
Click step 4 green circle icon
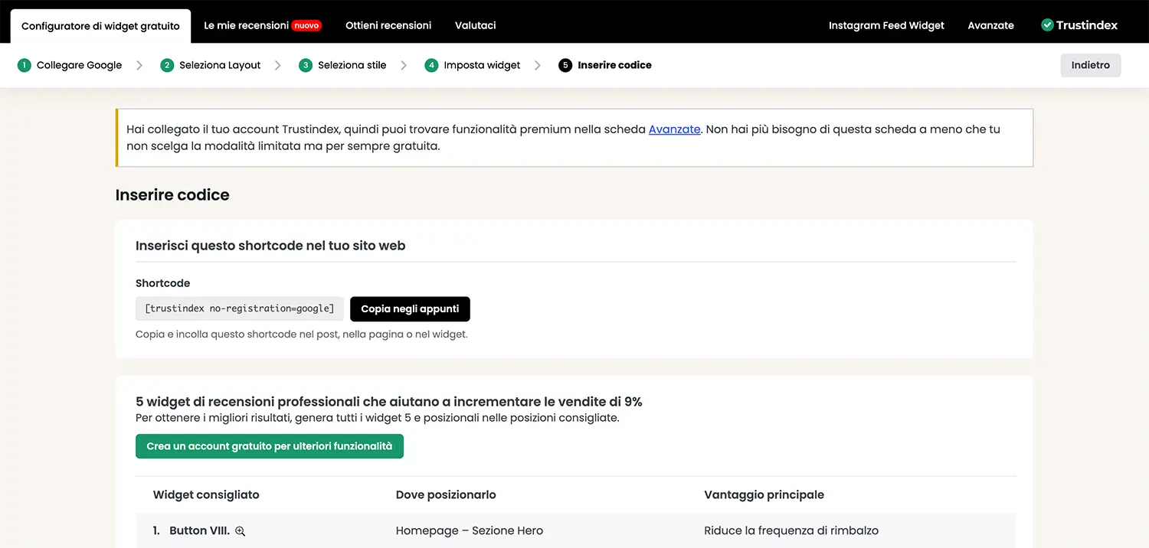(431, 65)
